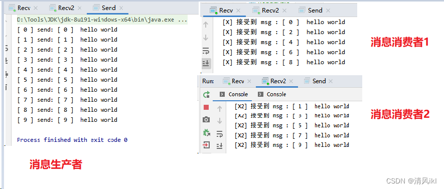Click the line "[ 3 ] send: [ 3 ] hello world"
This screenshot has width=444, height=189.
click(x=67, y=60)
